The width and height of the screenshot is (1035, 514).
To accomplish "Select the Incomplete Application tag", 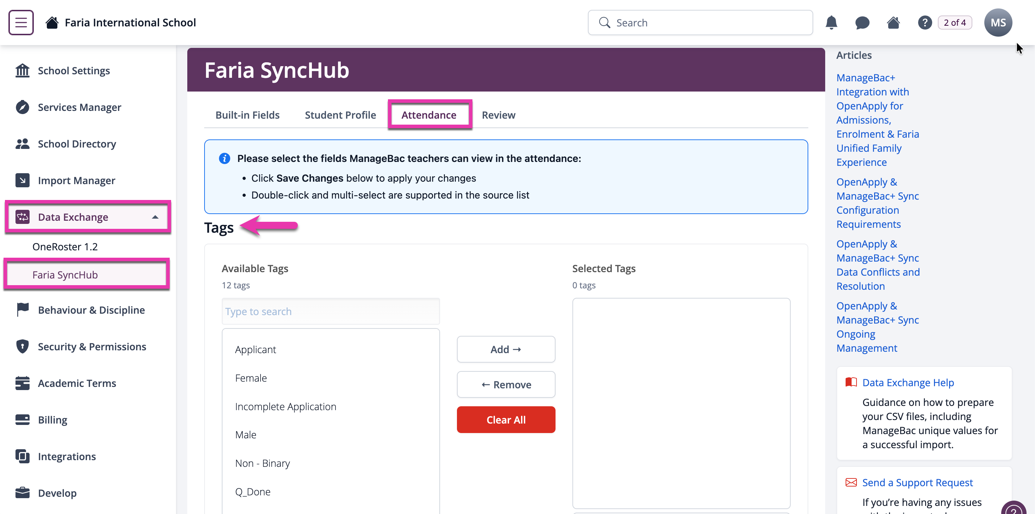I will [286, 406].
